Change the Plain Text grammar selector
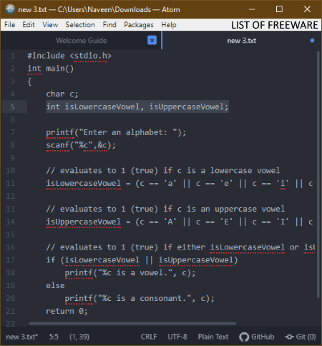 213,337
